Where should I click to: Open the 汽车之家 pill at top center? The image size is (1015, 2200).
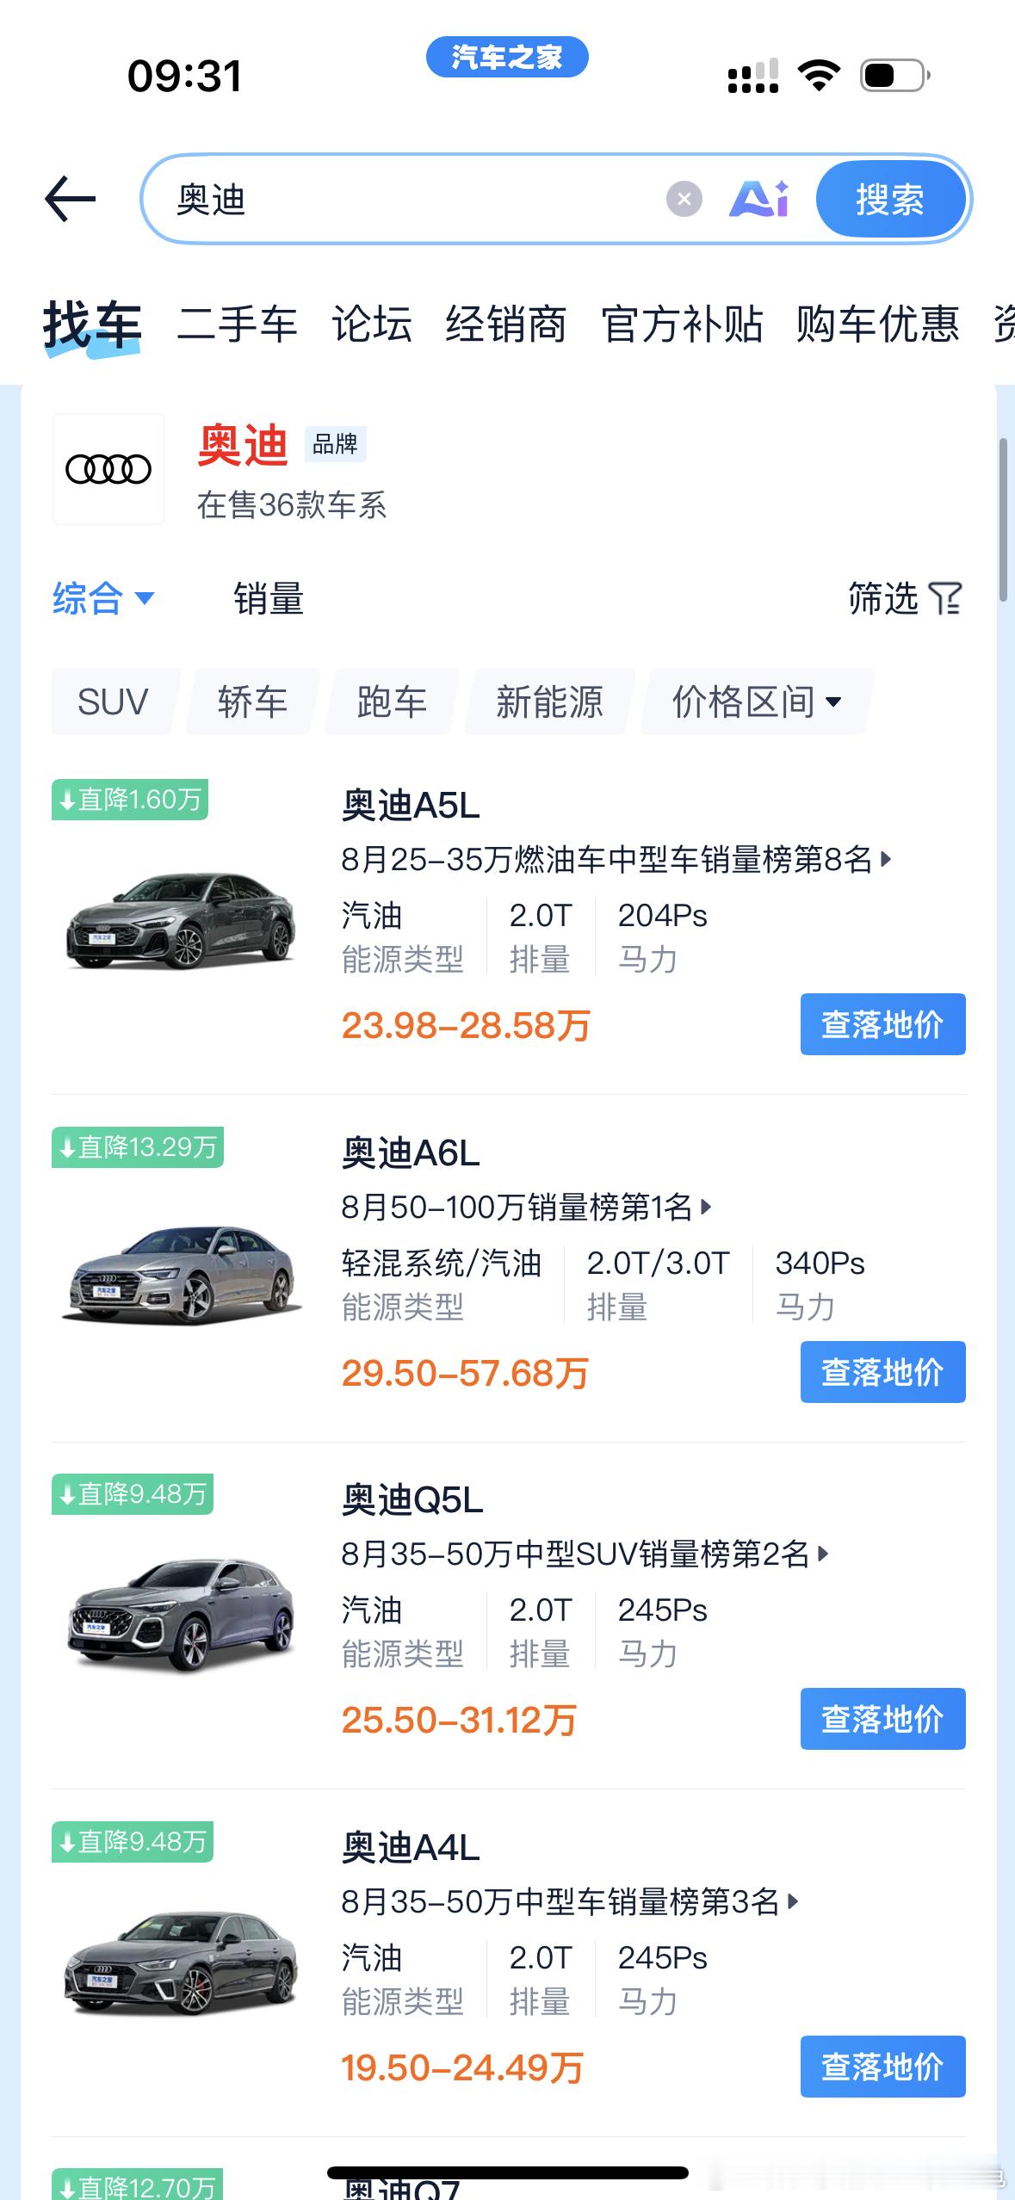pyautogui.click(x=507, y=57)
